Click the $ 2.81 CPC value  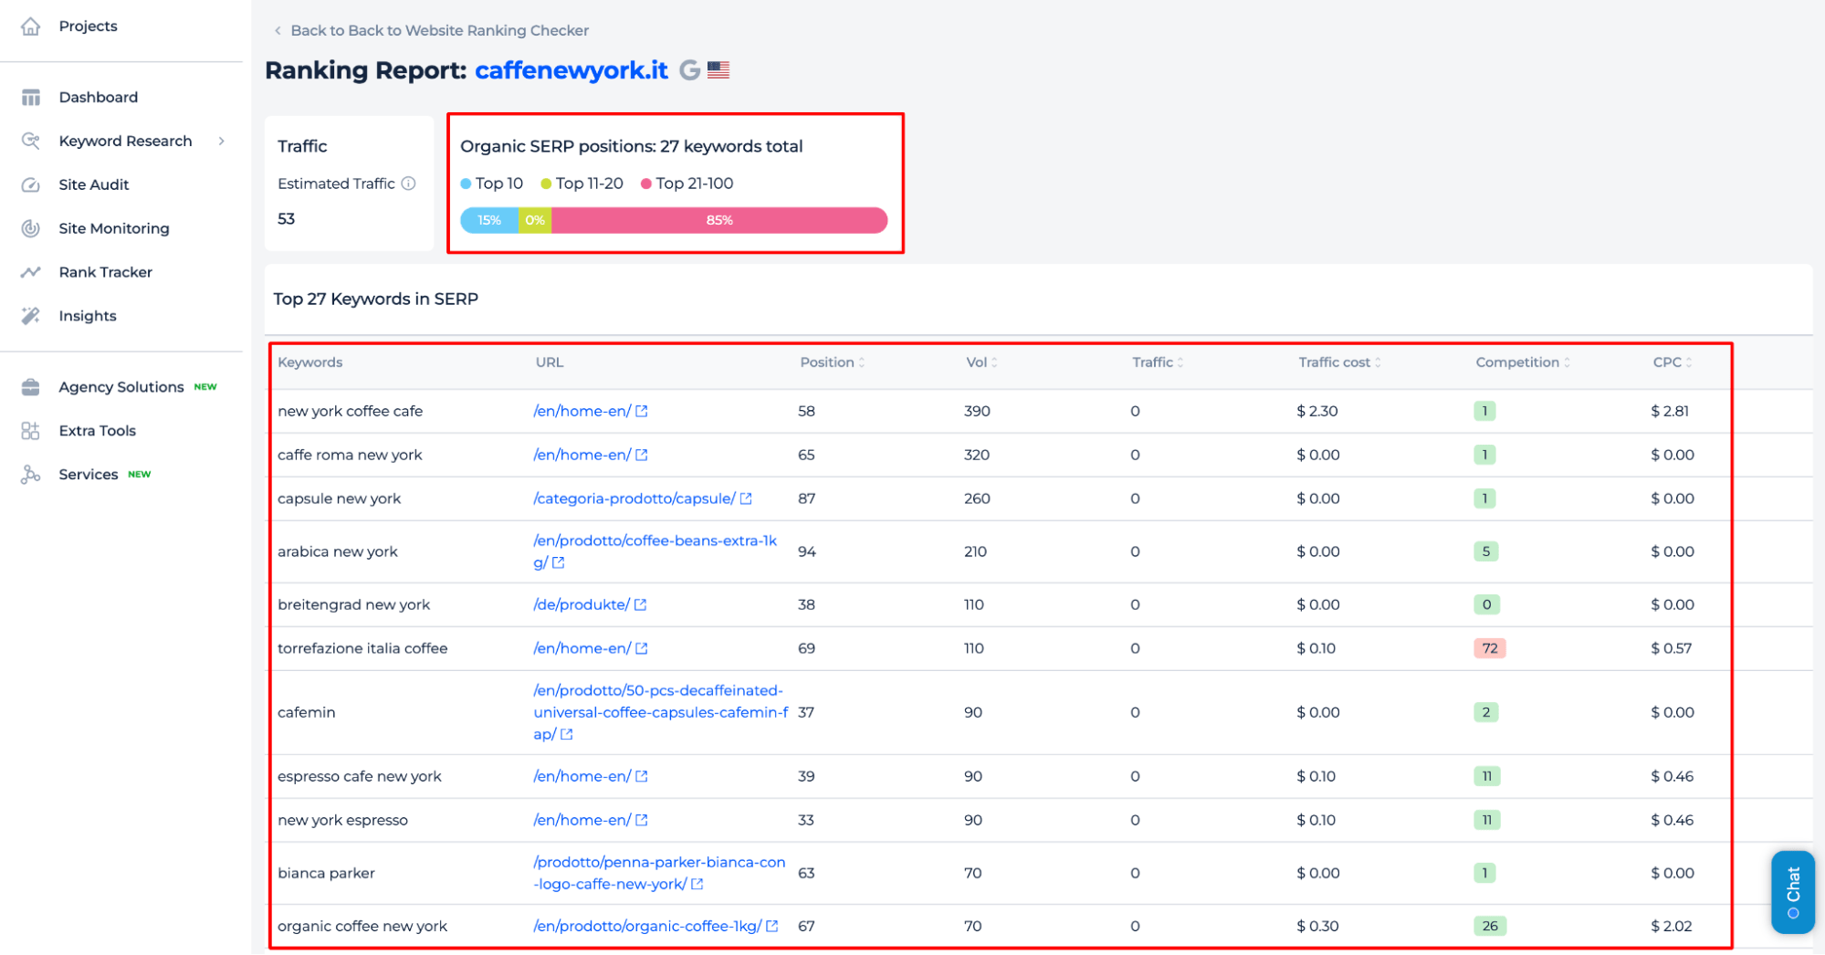click(x=1670, y=412)
